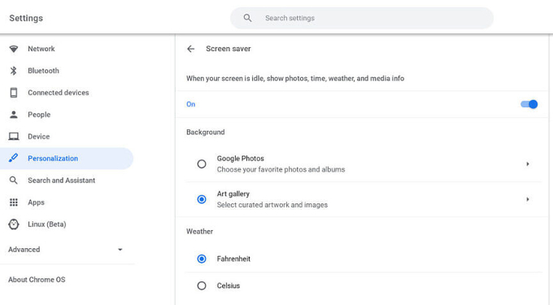
Task: Turn off the screen saver toggle
Action: (x=529, y=104)
